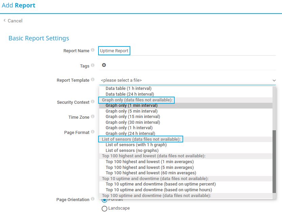282x214 pixels.
Task: Click inside the Report Name input field
Action: [x=113, y=50]
